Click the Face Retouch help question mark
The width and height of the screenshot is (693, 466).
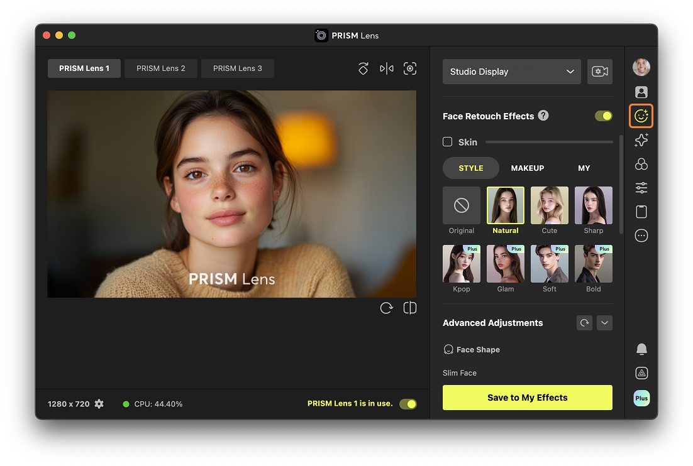pyautogui.click(x=543, y=116)
